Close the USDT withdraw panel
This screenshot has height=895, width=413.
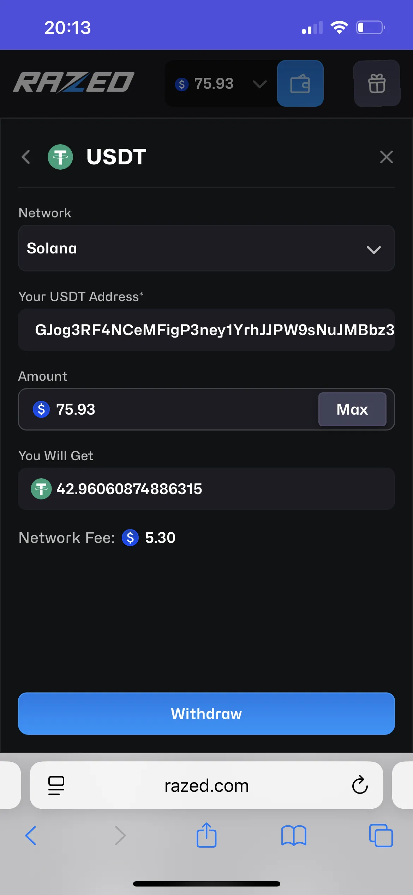click(x=386, y=157)
